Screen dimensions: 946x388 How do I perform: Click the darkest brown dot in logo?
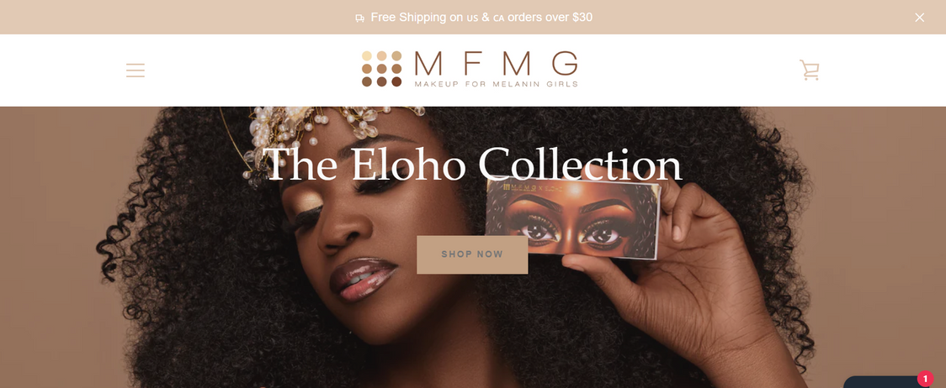pos(396,82)
